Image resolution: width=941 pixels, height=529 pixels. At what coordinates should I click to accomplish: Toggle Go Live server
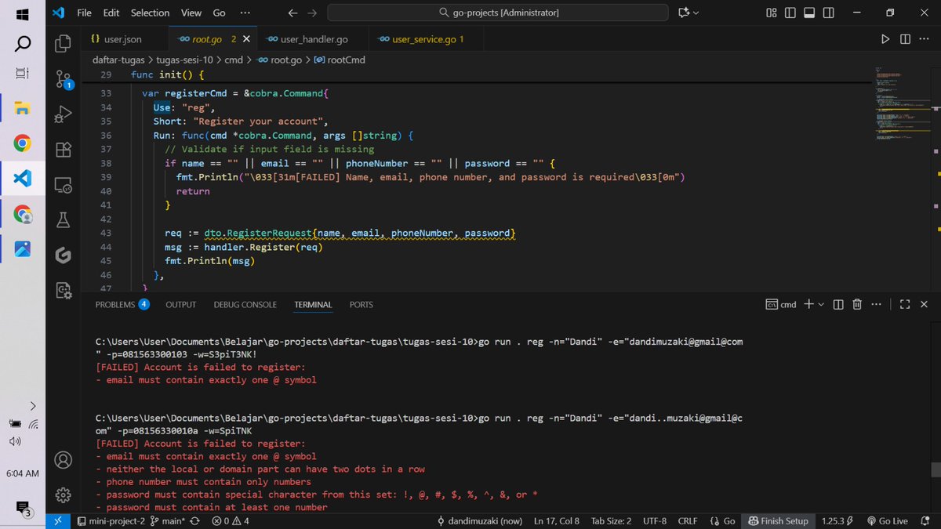pos(887,521)
